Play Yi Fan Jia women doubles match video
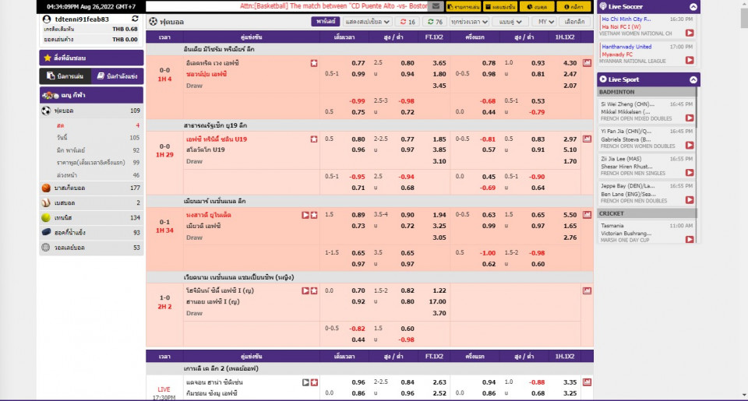748x401 pixels. (x=690, y=146)
